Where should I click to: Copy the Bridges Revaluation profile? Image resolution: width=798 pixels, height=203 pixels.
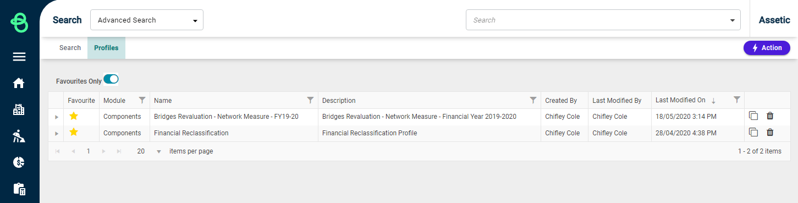coord(753,116)
